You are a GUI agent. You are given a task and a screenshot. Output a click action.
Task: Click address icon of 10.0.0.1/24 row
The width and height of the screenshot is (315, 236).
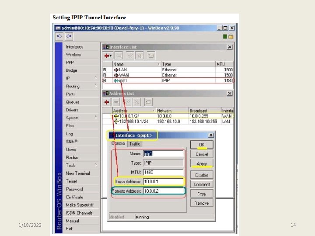(x=116, y=116)
